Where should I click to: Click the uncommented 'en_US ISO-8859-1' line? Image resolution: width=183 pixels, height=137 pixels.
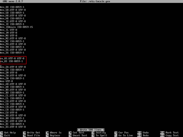11,61
